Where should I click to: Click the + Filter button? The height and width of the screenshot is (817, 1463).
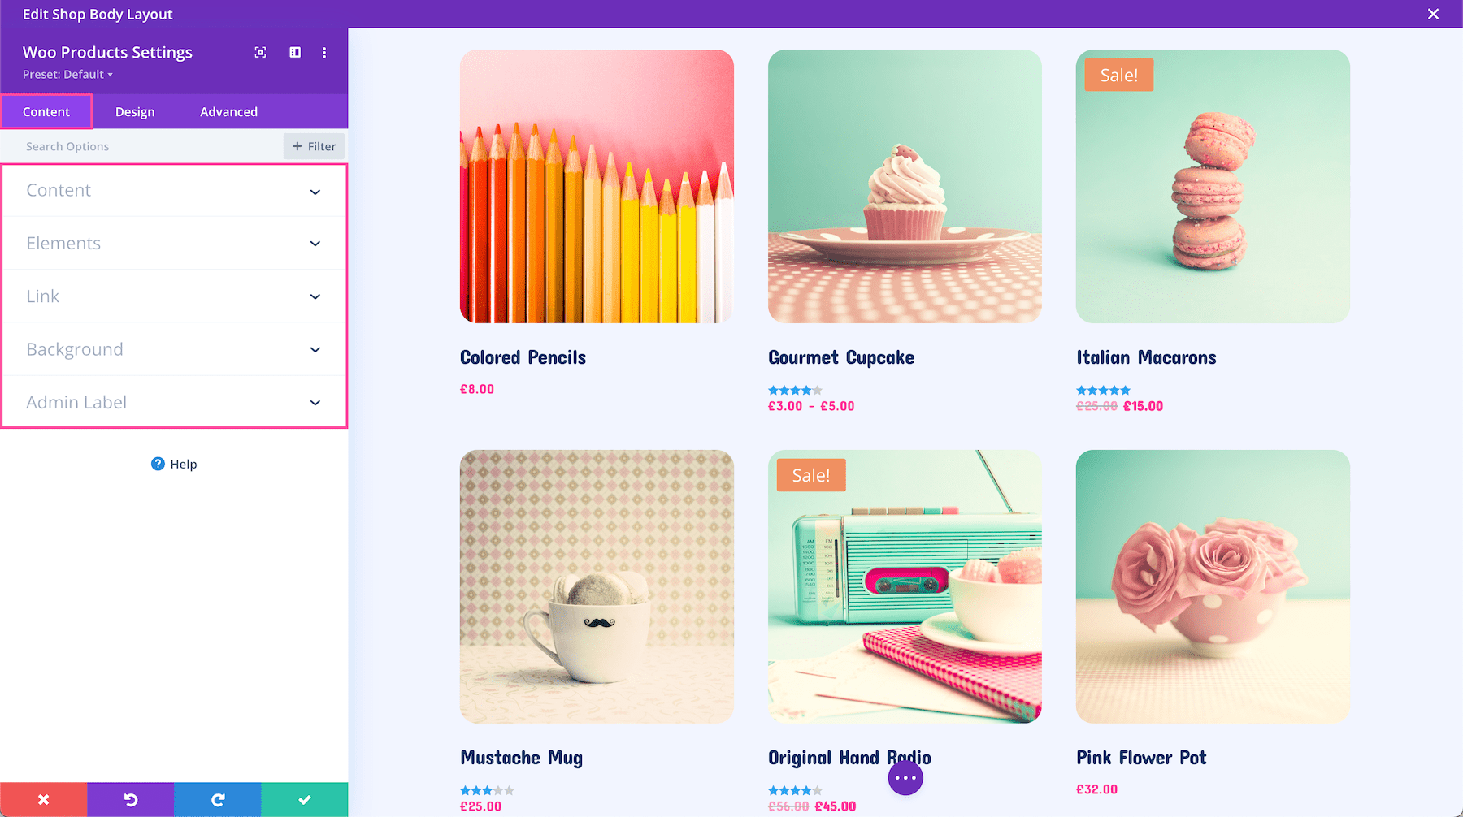tap(315, 146)
